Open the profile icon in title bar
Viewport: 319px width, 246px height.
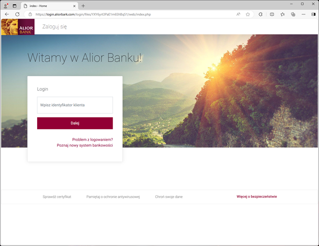(6, 6)
